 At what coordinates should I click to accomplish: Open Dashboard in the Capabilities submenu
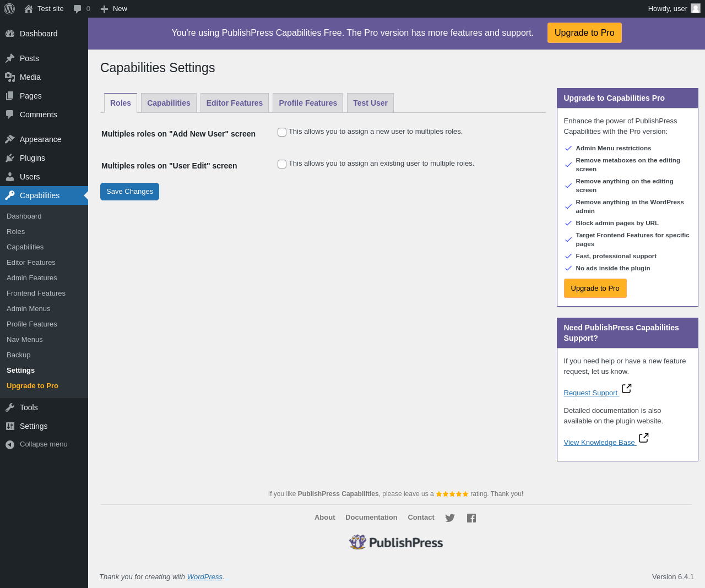pyautogui.click(x=24, y=216)
